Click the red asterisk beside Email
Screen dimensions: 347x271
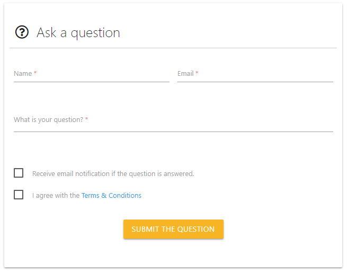tap(197, 73)
